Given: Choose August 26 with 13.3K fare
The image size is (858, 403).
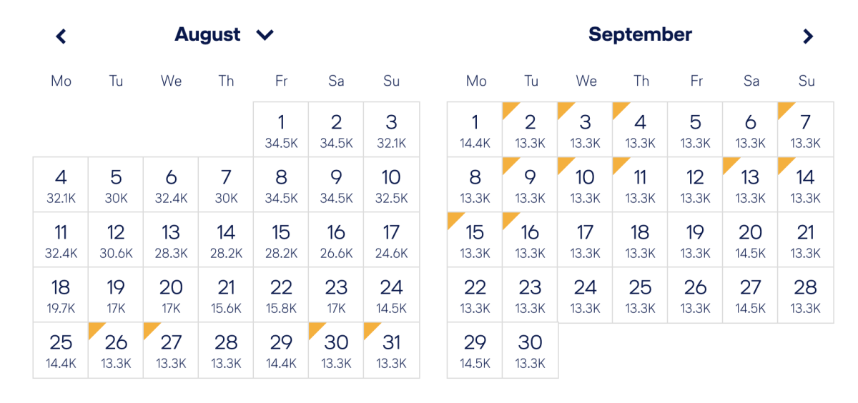Looking at the screenshot, I should click(x=116, y=349).
